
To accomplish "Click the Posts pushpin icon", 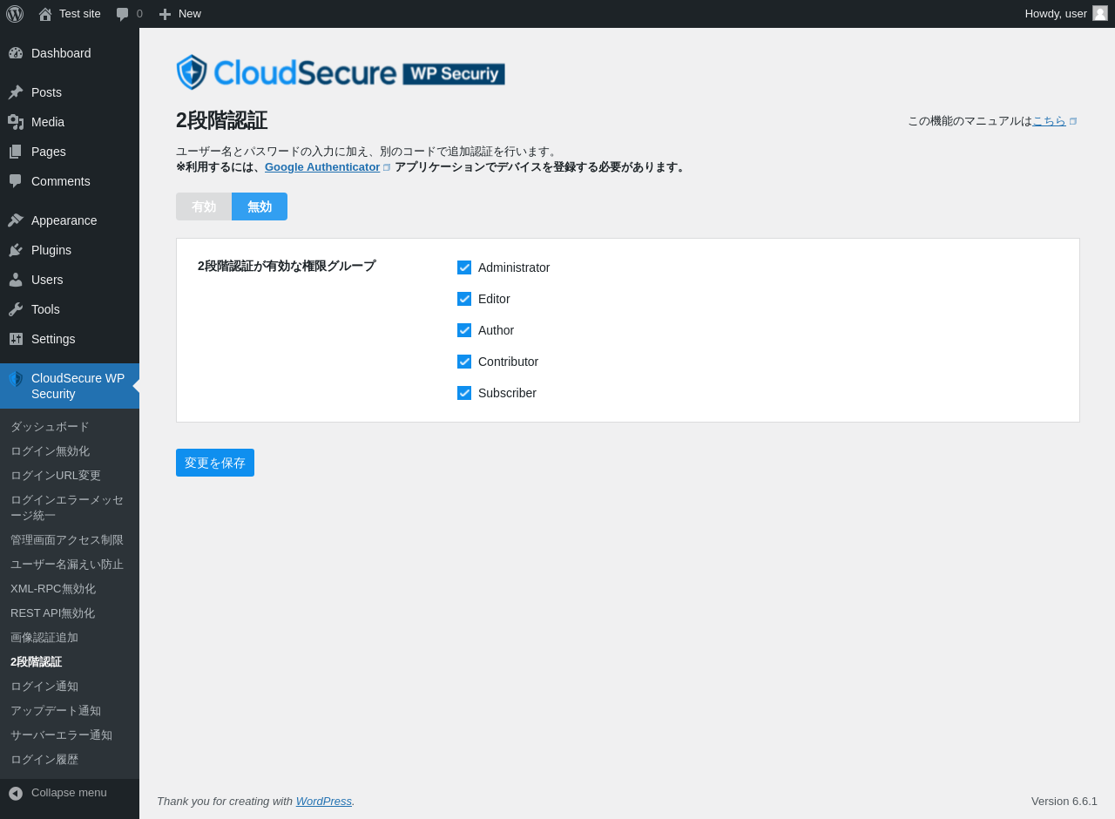I will [16, 92].
